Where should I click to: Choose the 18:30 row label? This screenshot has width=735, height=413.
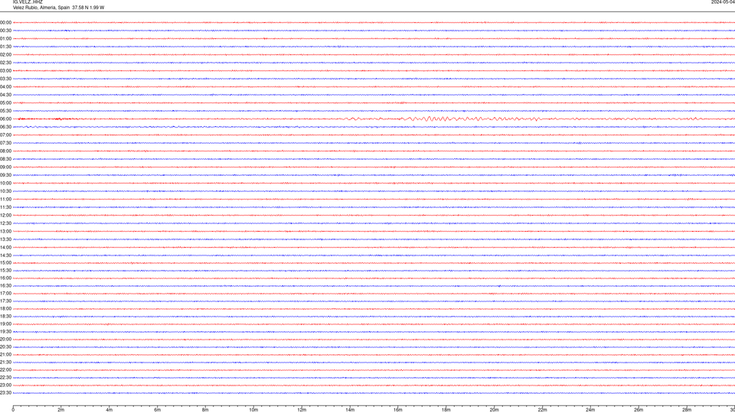tap(5, 317)
